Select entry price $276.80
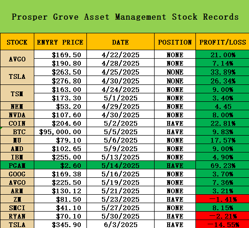This screenshot has height=228, width=249. point(60,80)
